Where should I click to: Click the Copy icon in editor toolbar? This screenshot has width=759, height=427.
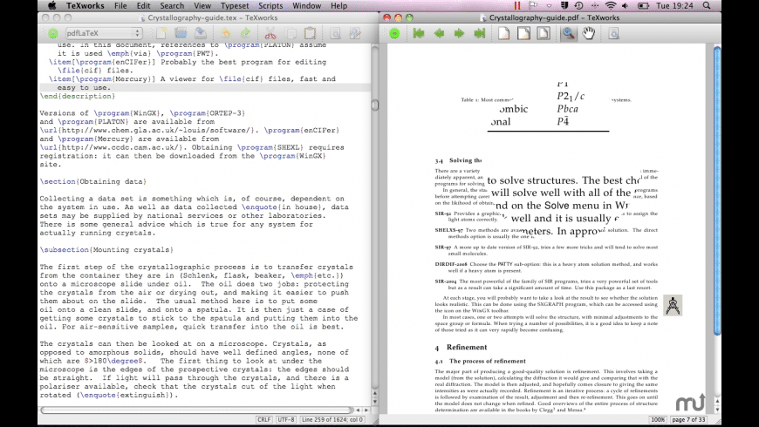coord(291,33)
